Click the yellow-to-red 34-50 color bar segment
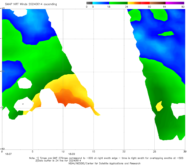Screen dimensions: 187x165 (138, 3)
